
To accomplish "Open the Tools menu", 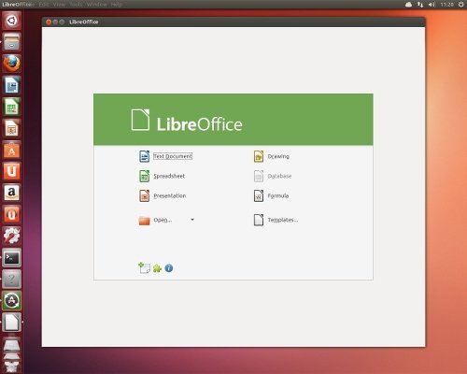I will [x=76, y=5].
